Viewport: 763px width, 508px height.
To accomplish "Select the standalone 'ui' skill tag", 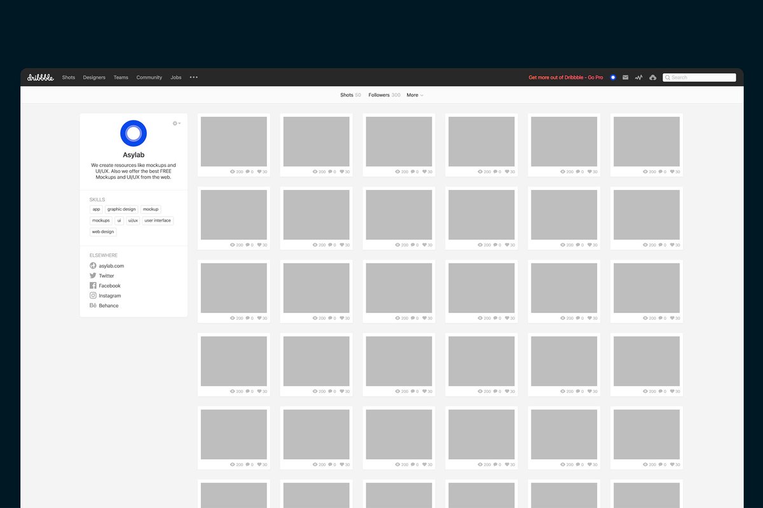I will coord(119,220).
